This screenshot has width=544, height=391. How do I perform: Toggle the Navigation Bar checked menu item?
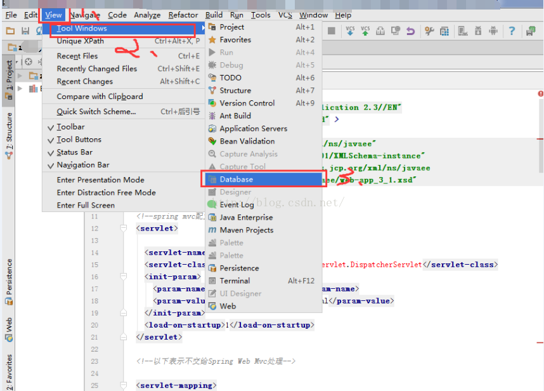(123, 165)
